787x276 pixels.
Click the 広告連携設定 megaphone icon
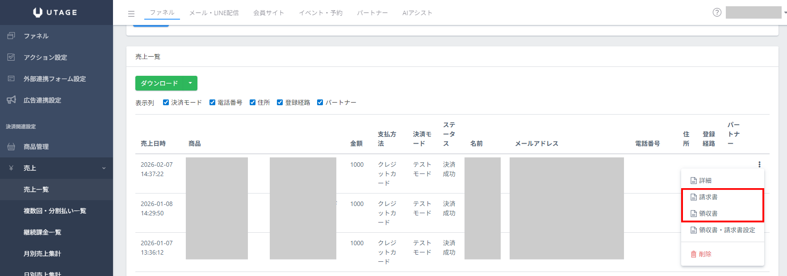12,100
